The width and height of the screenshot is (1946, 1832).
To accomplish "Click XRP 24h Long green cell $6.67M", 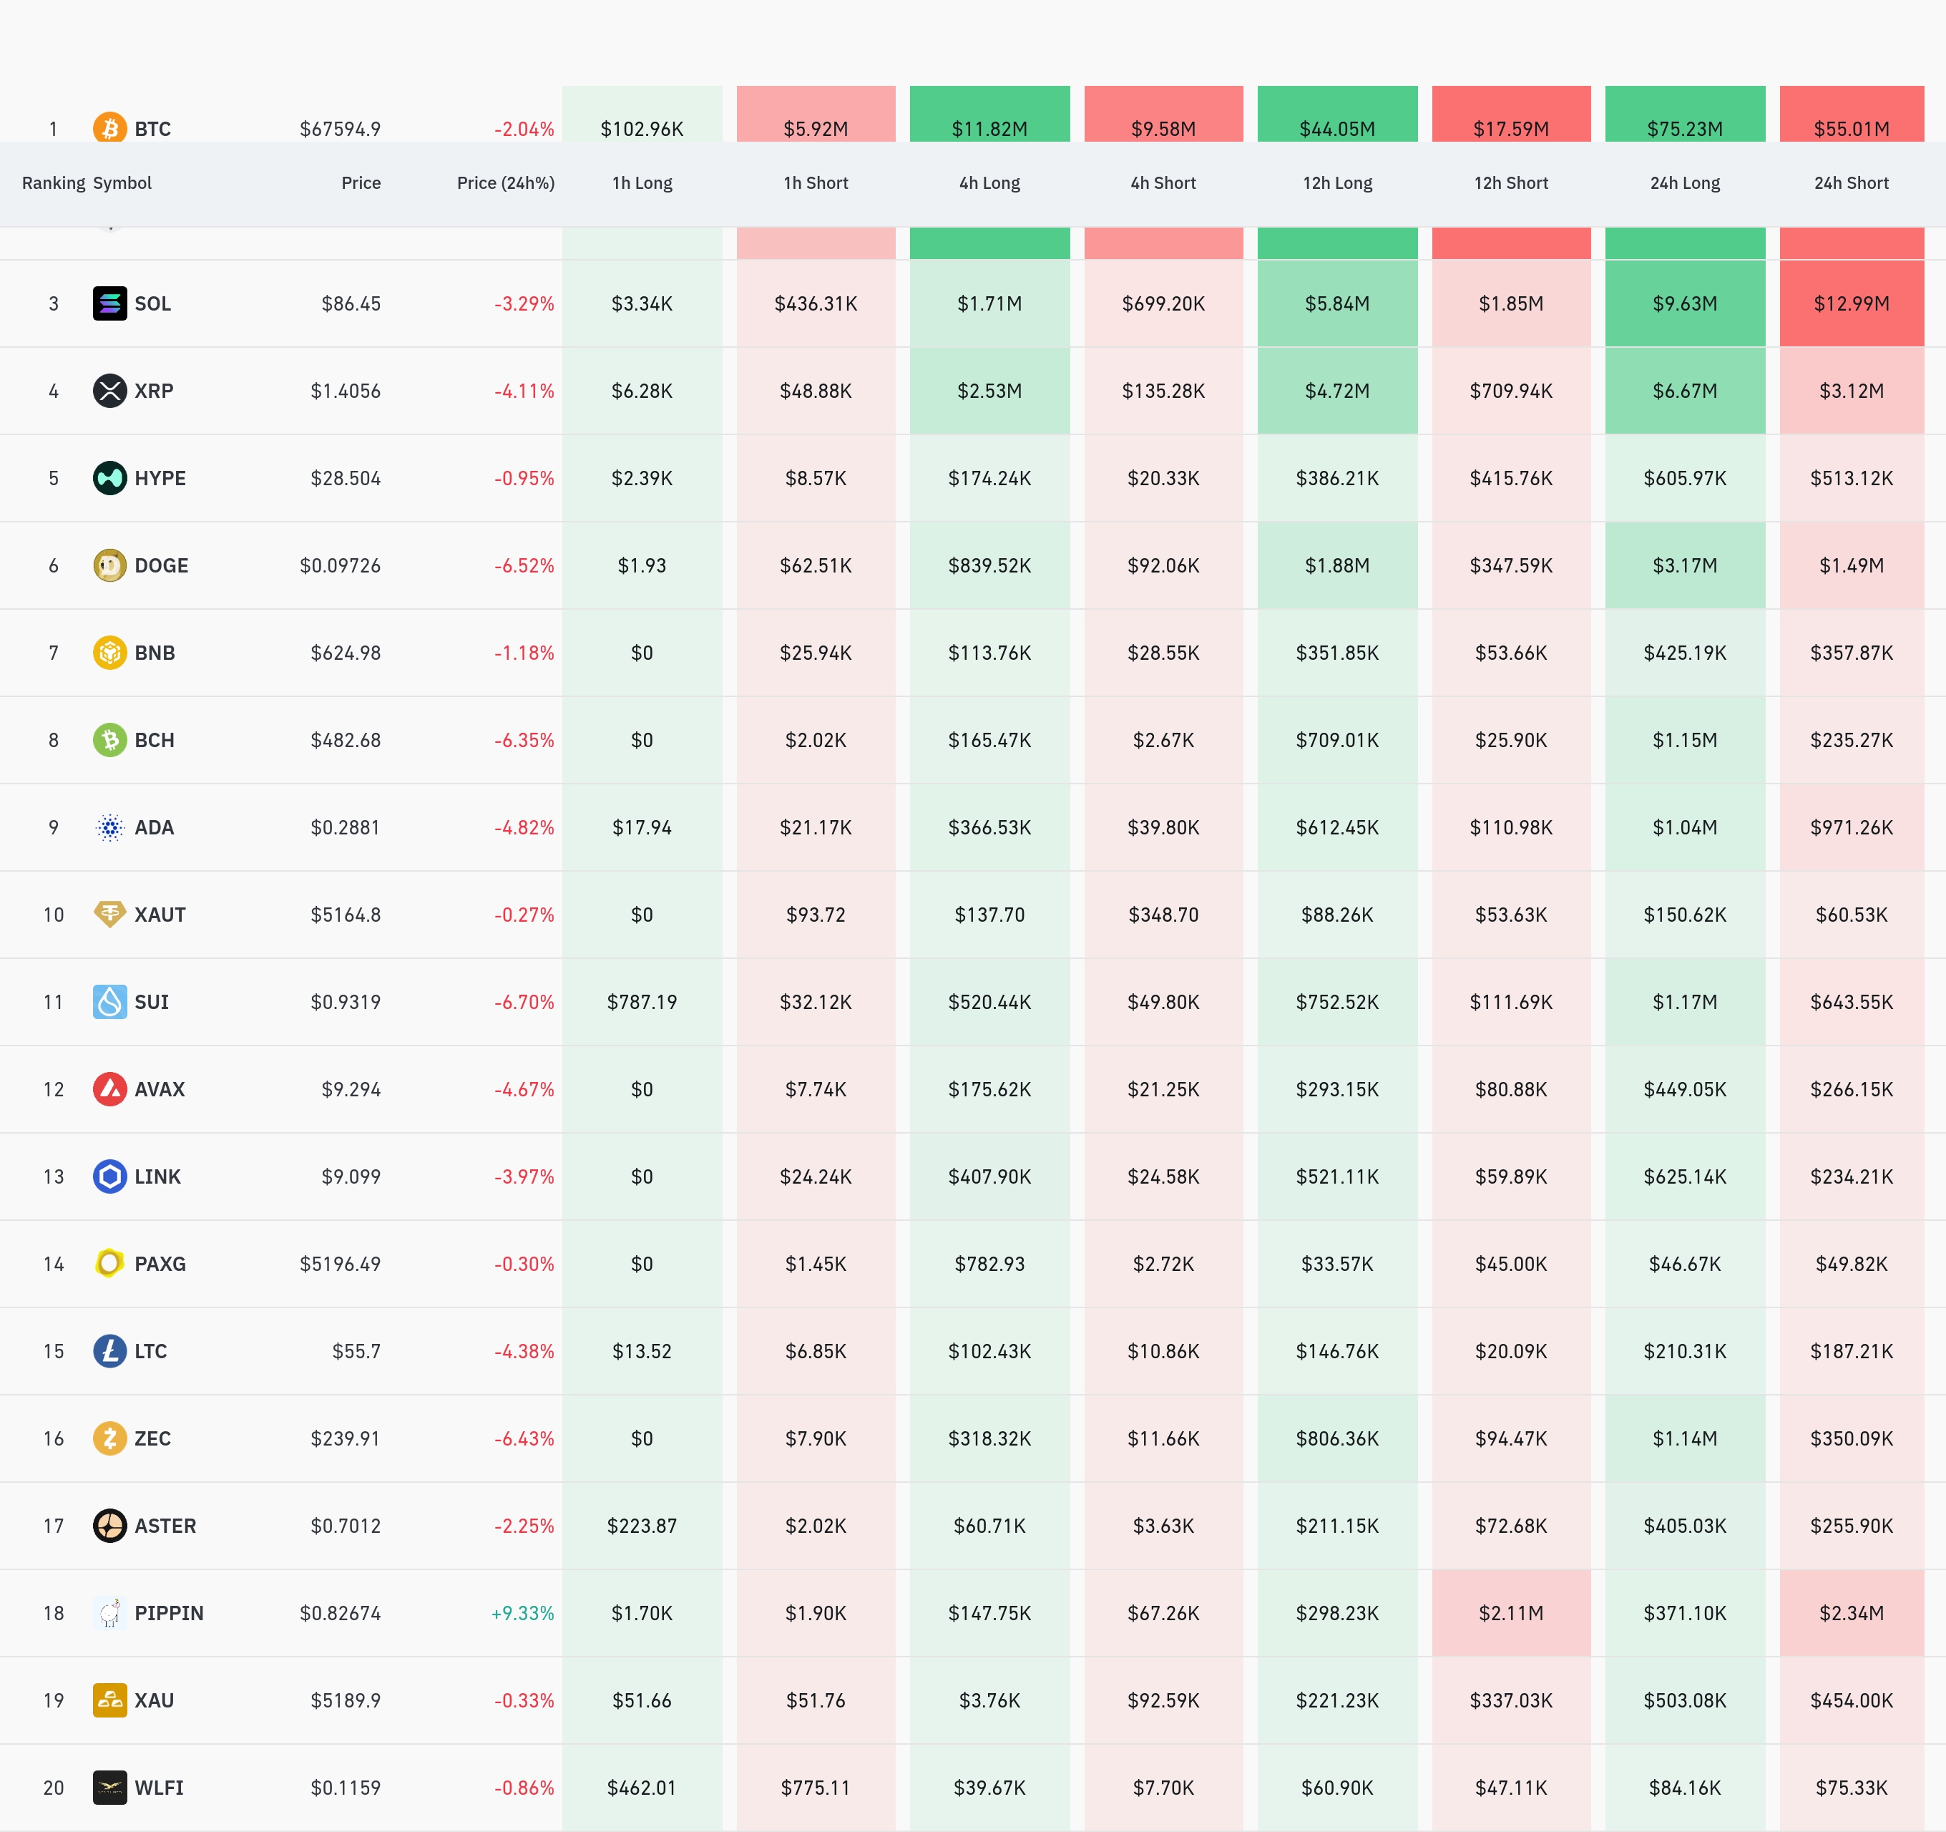I will pyautogui.click(x=1683, y=391).
